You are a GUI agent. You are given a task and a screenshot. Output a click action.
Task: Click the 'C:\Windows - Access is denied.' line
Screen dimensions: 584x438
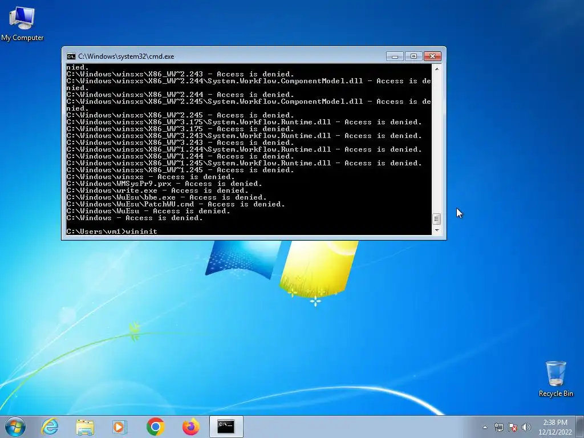135,218
